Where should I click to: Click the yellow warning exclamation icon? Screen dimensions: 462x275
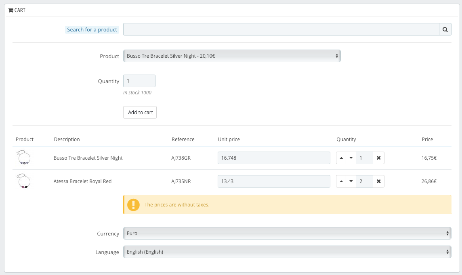133,204
